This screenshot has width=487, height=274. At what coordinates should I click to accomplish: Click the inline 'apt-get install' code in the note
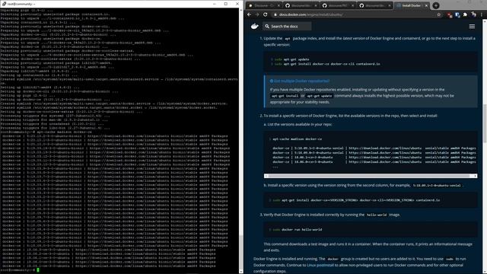tap(285, 96)
